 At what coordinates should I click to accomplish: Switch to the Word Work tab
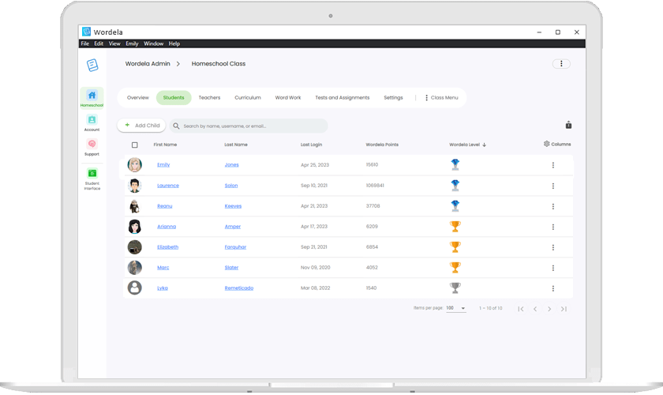click(x=288, y=97)
